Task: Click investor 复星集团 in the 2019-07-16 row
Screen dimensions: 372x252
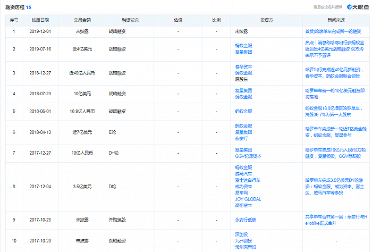Action: pyautogui.click(x=243, y=52)
